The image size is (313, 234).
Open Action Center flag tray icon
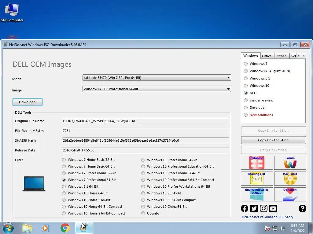[x=267, y=228]
